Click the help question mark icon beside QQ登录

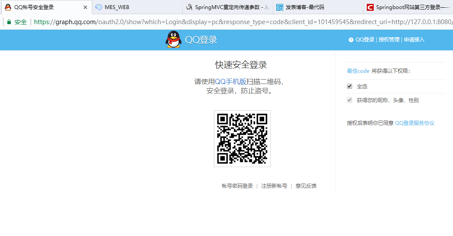tap(351, 40)
